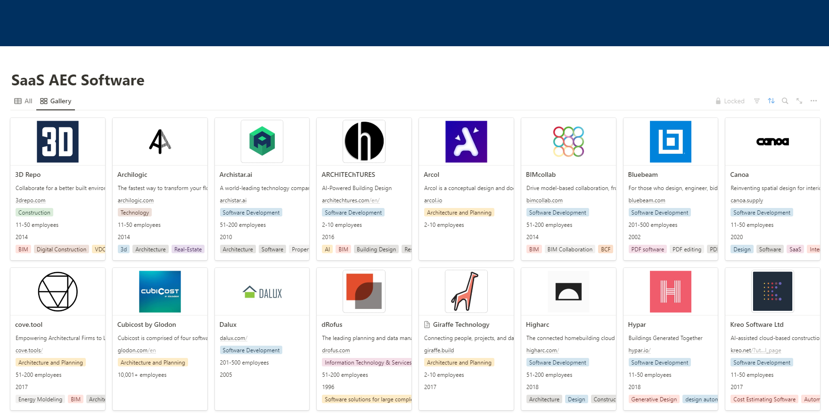829x415 pixels.
Task: Click the SaaS AEC Software page title
Action: click(78, 80)
